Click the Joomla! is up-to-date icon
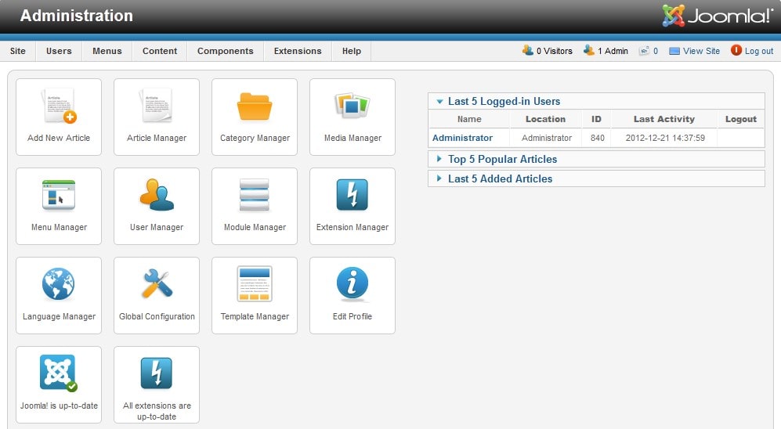Screen dimensions: 781x429 [58, 373]
